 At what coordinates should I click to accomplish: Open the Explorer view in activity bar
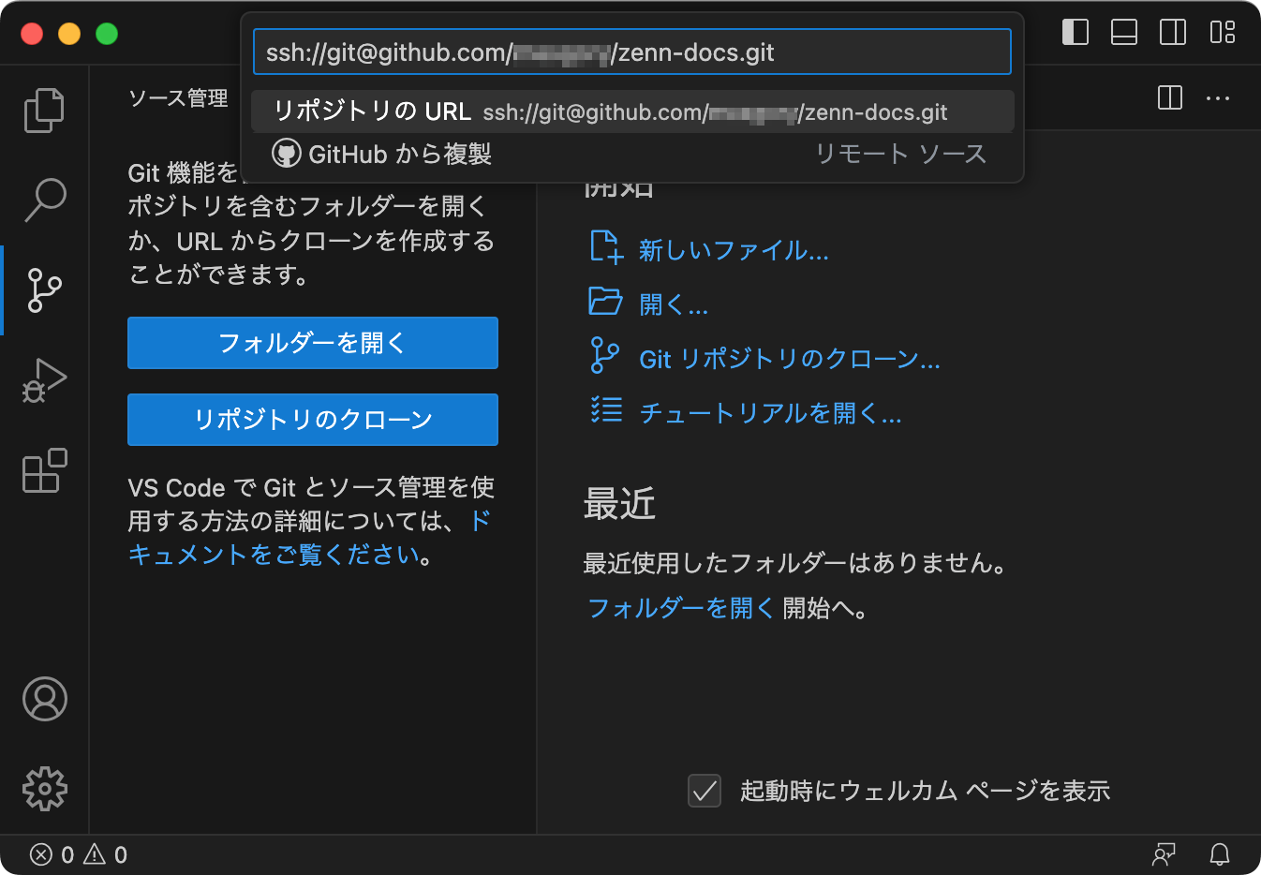click(x=44, y=111)
